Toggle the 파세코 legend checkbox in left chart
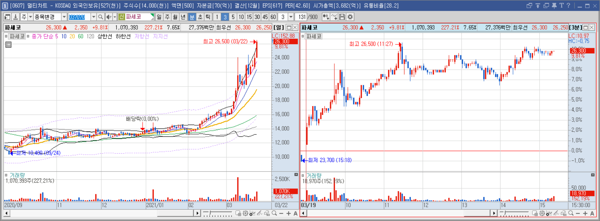The image size is (600, 221). tap(6, 36)
